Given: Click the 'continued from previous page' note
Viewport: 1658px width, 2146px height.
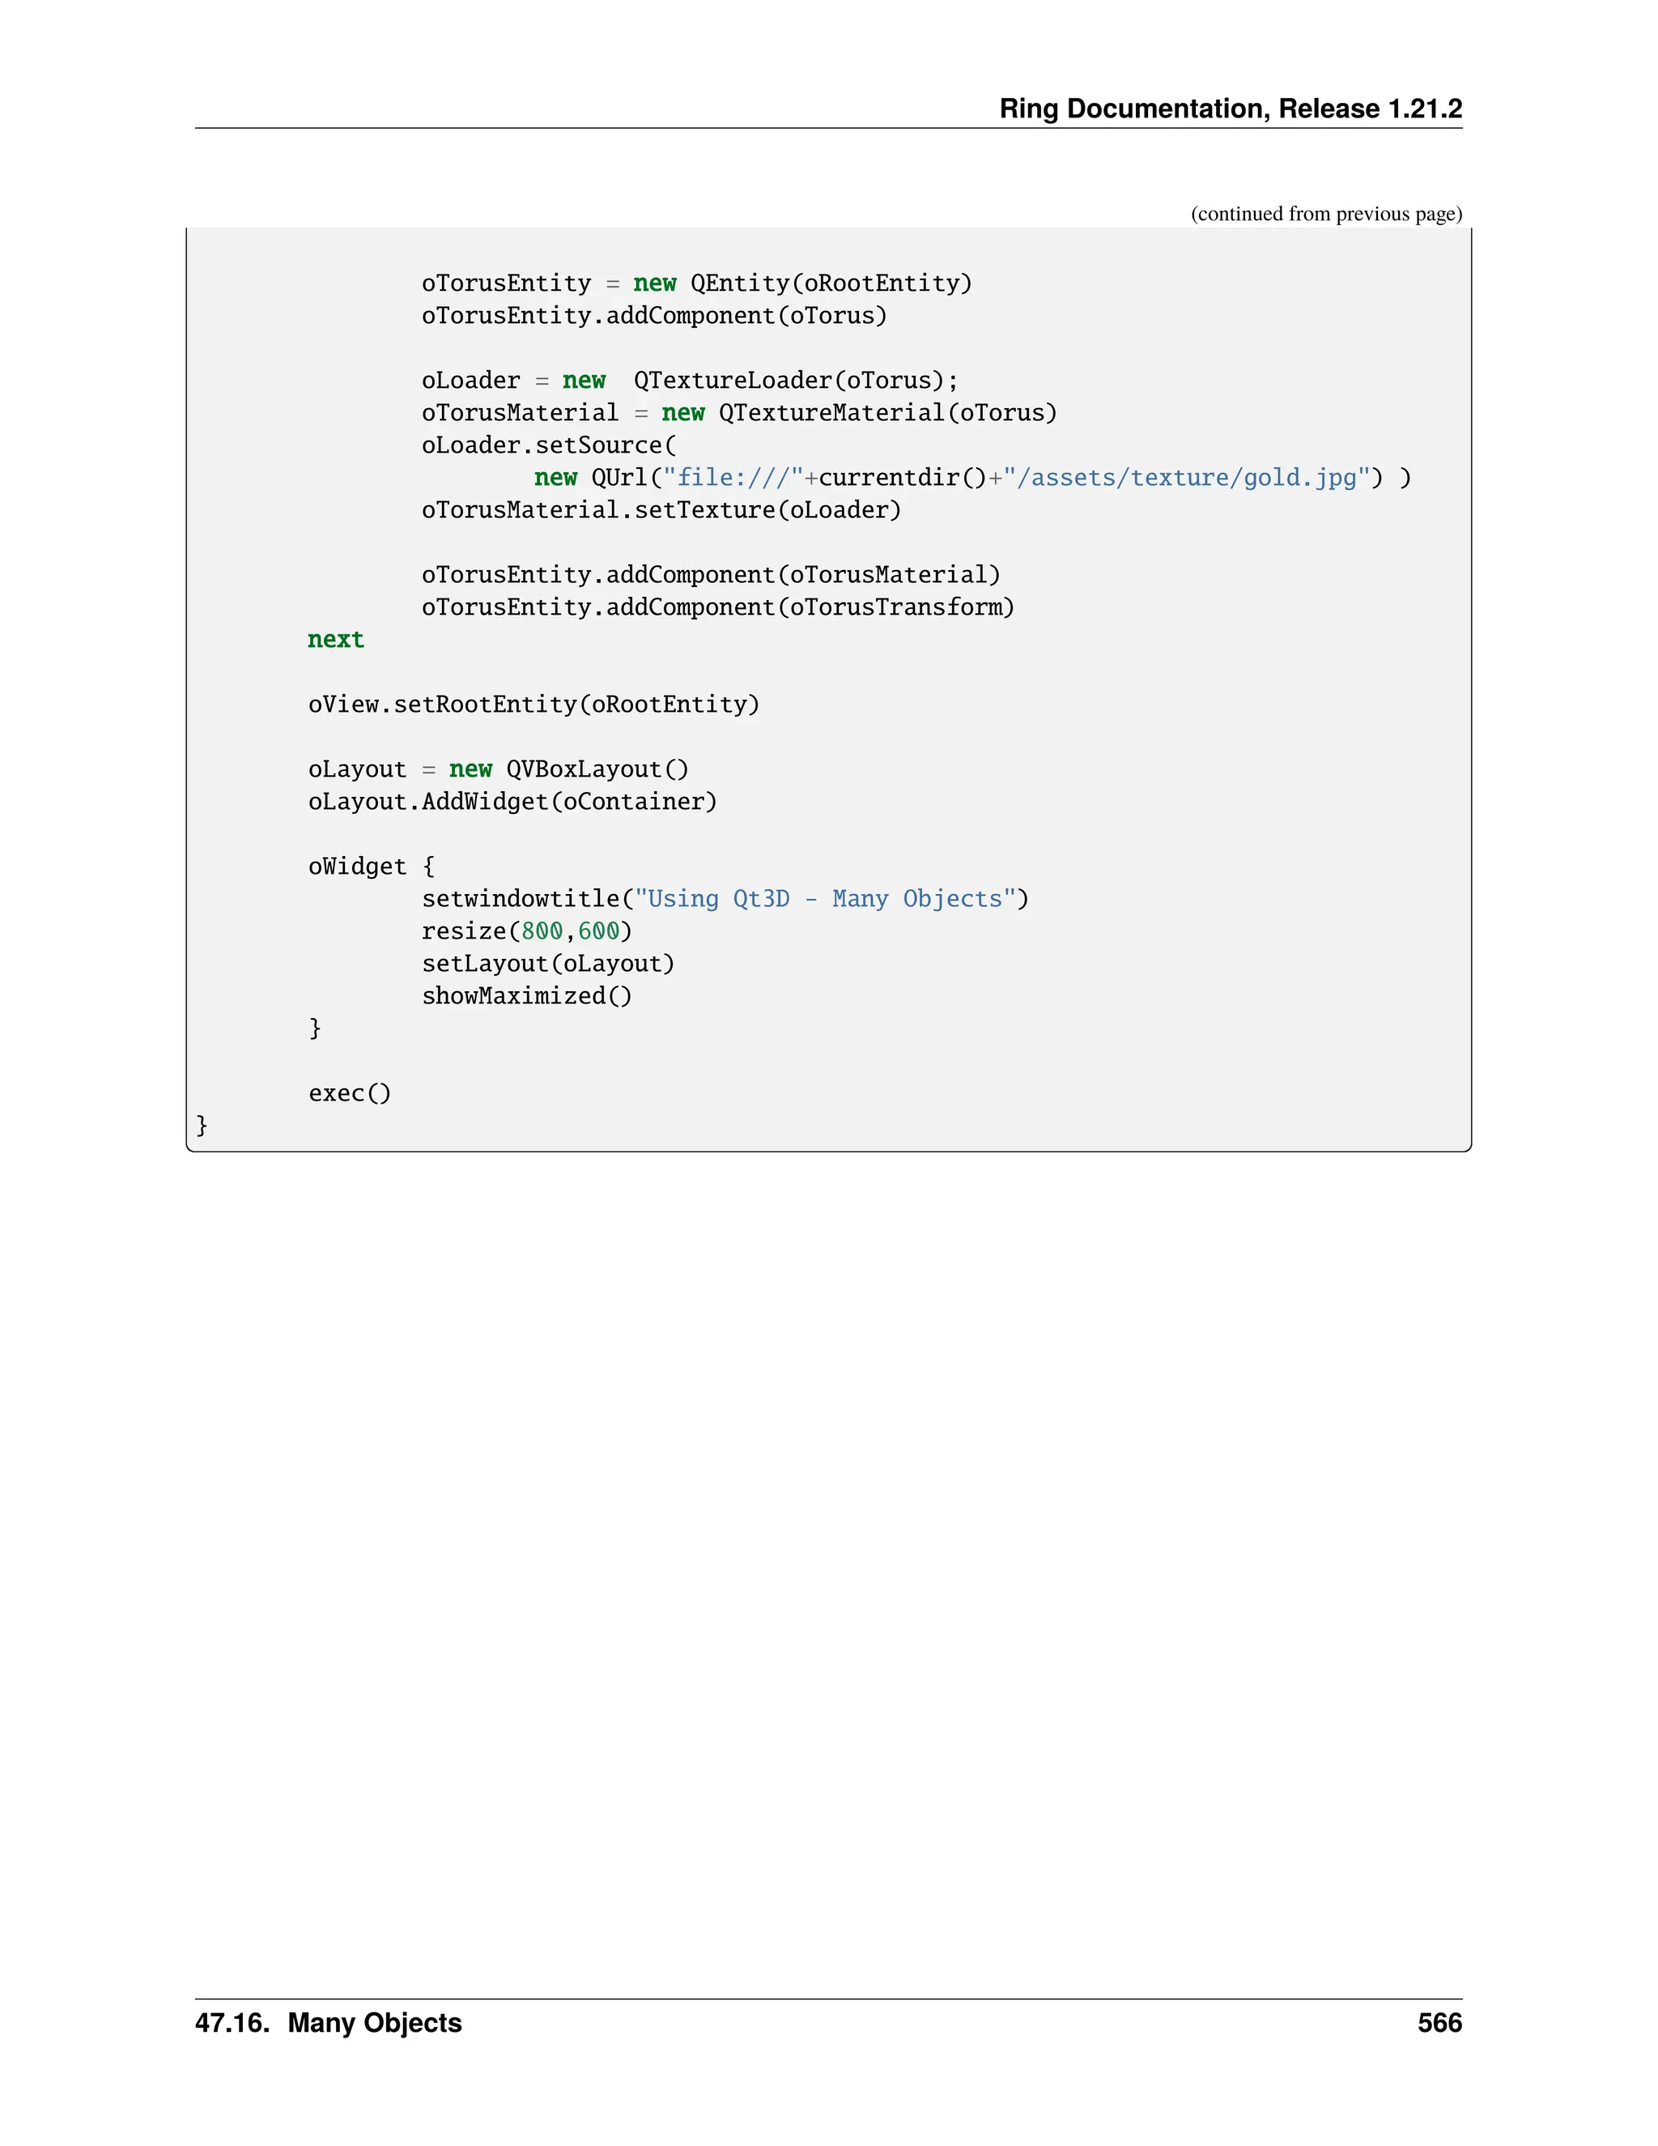Looking at the screenshot, I should coord(1325,213).
